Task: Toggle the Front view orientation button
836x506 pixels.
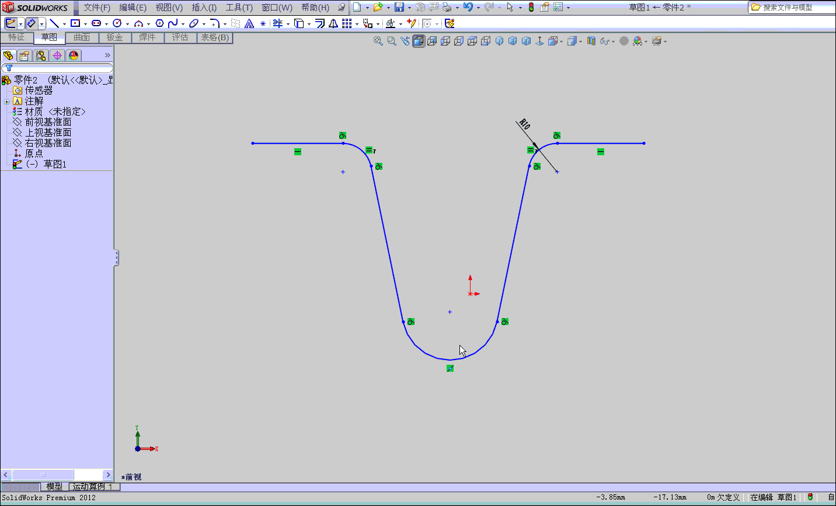Action: (419, 41)
